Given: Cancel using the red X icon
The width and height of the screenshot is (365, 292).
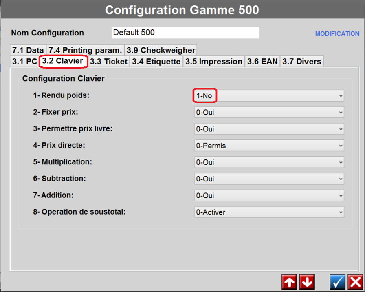Looking at the screenshot, I should [356, 282].
